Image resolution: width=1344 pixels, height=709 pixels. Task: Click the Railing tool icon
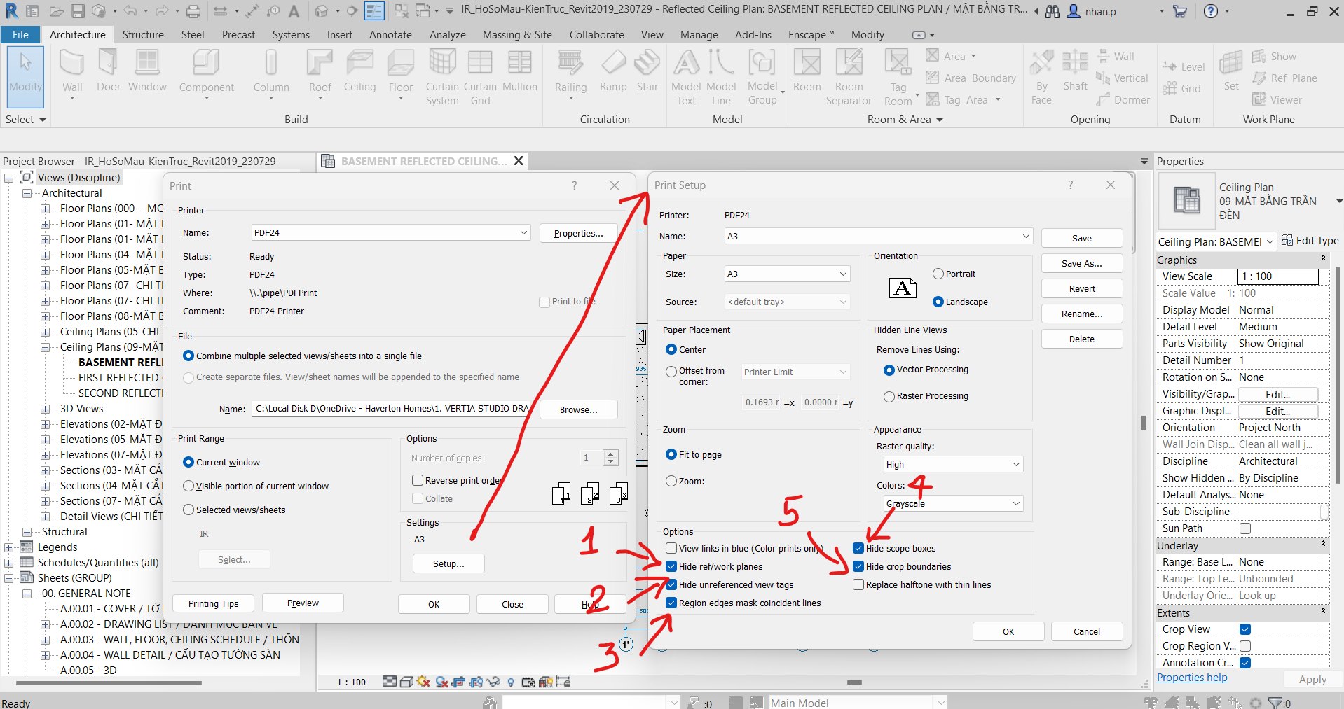[570, 71]
